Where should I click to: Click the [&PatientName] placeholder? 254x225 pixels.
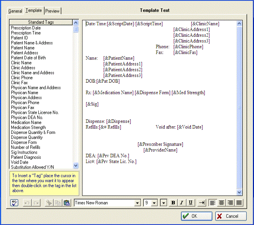pyautogui.click(x=119, y=58)
